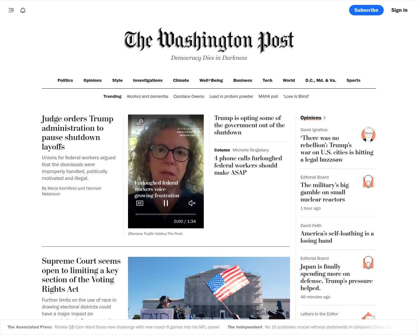Open the Politics section menu
The width and height of the screenshot is (418, 335).
pos(65,80)
